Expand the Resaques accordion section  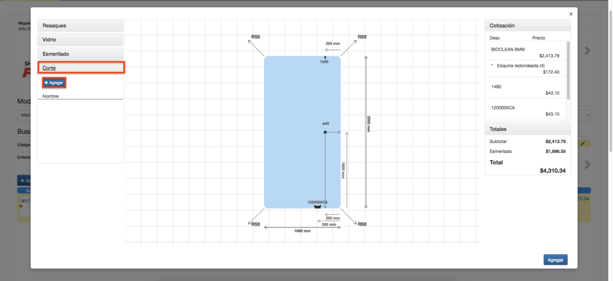pyautogui.click(x=80, y=26)
